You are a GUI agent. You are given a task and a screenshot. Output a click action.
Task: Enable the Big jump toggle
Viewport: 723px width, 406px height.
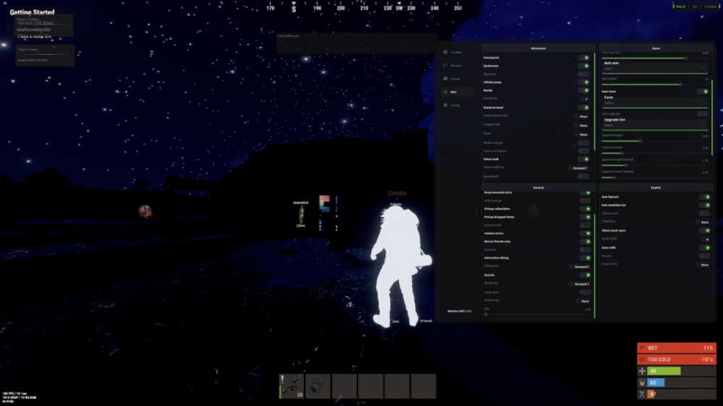pos(583,74)
